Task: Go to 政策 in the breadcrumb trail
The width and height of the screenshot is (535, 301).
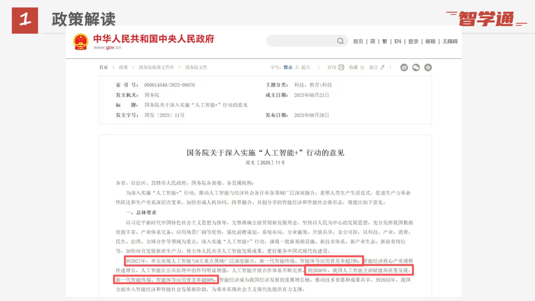Action: (123, 68)
